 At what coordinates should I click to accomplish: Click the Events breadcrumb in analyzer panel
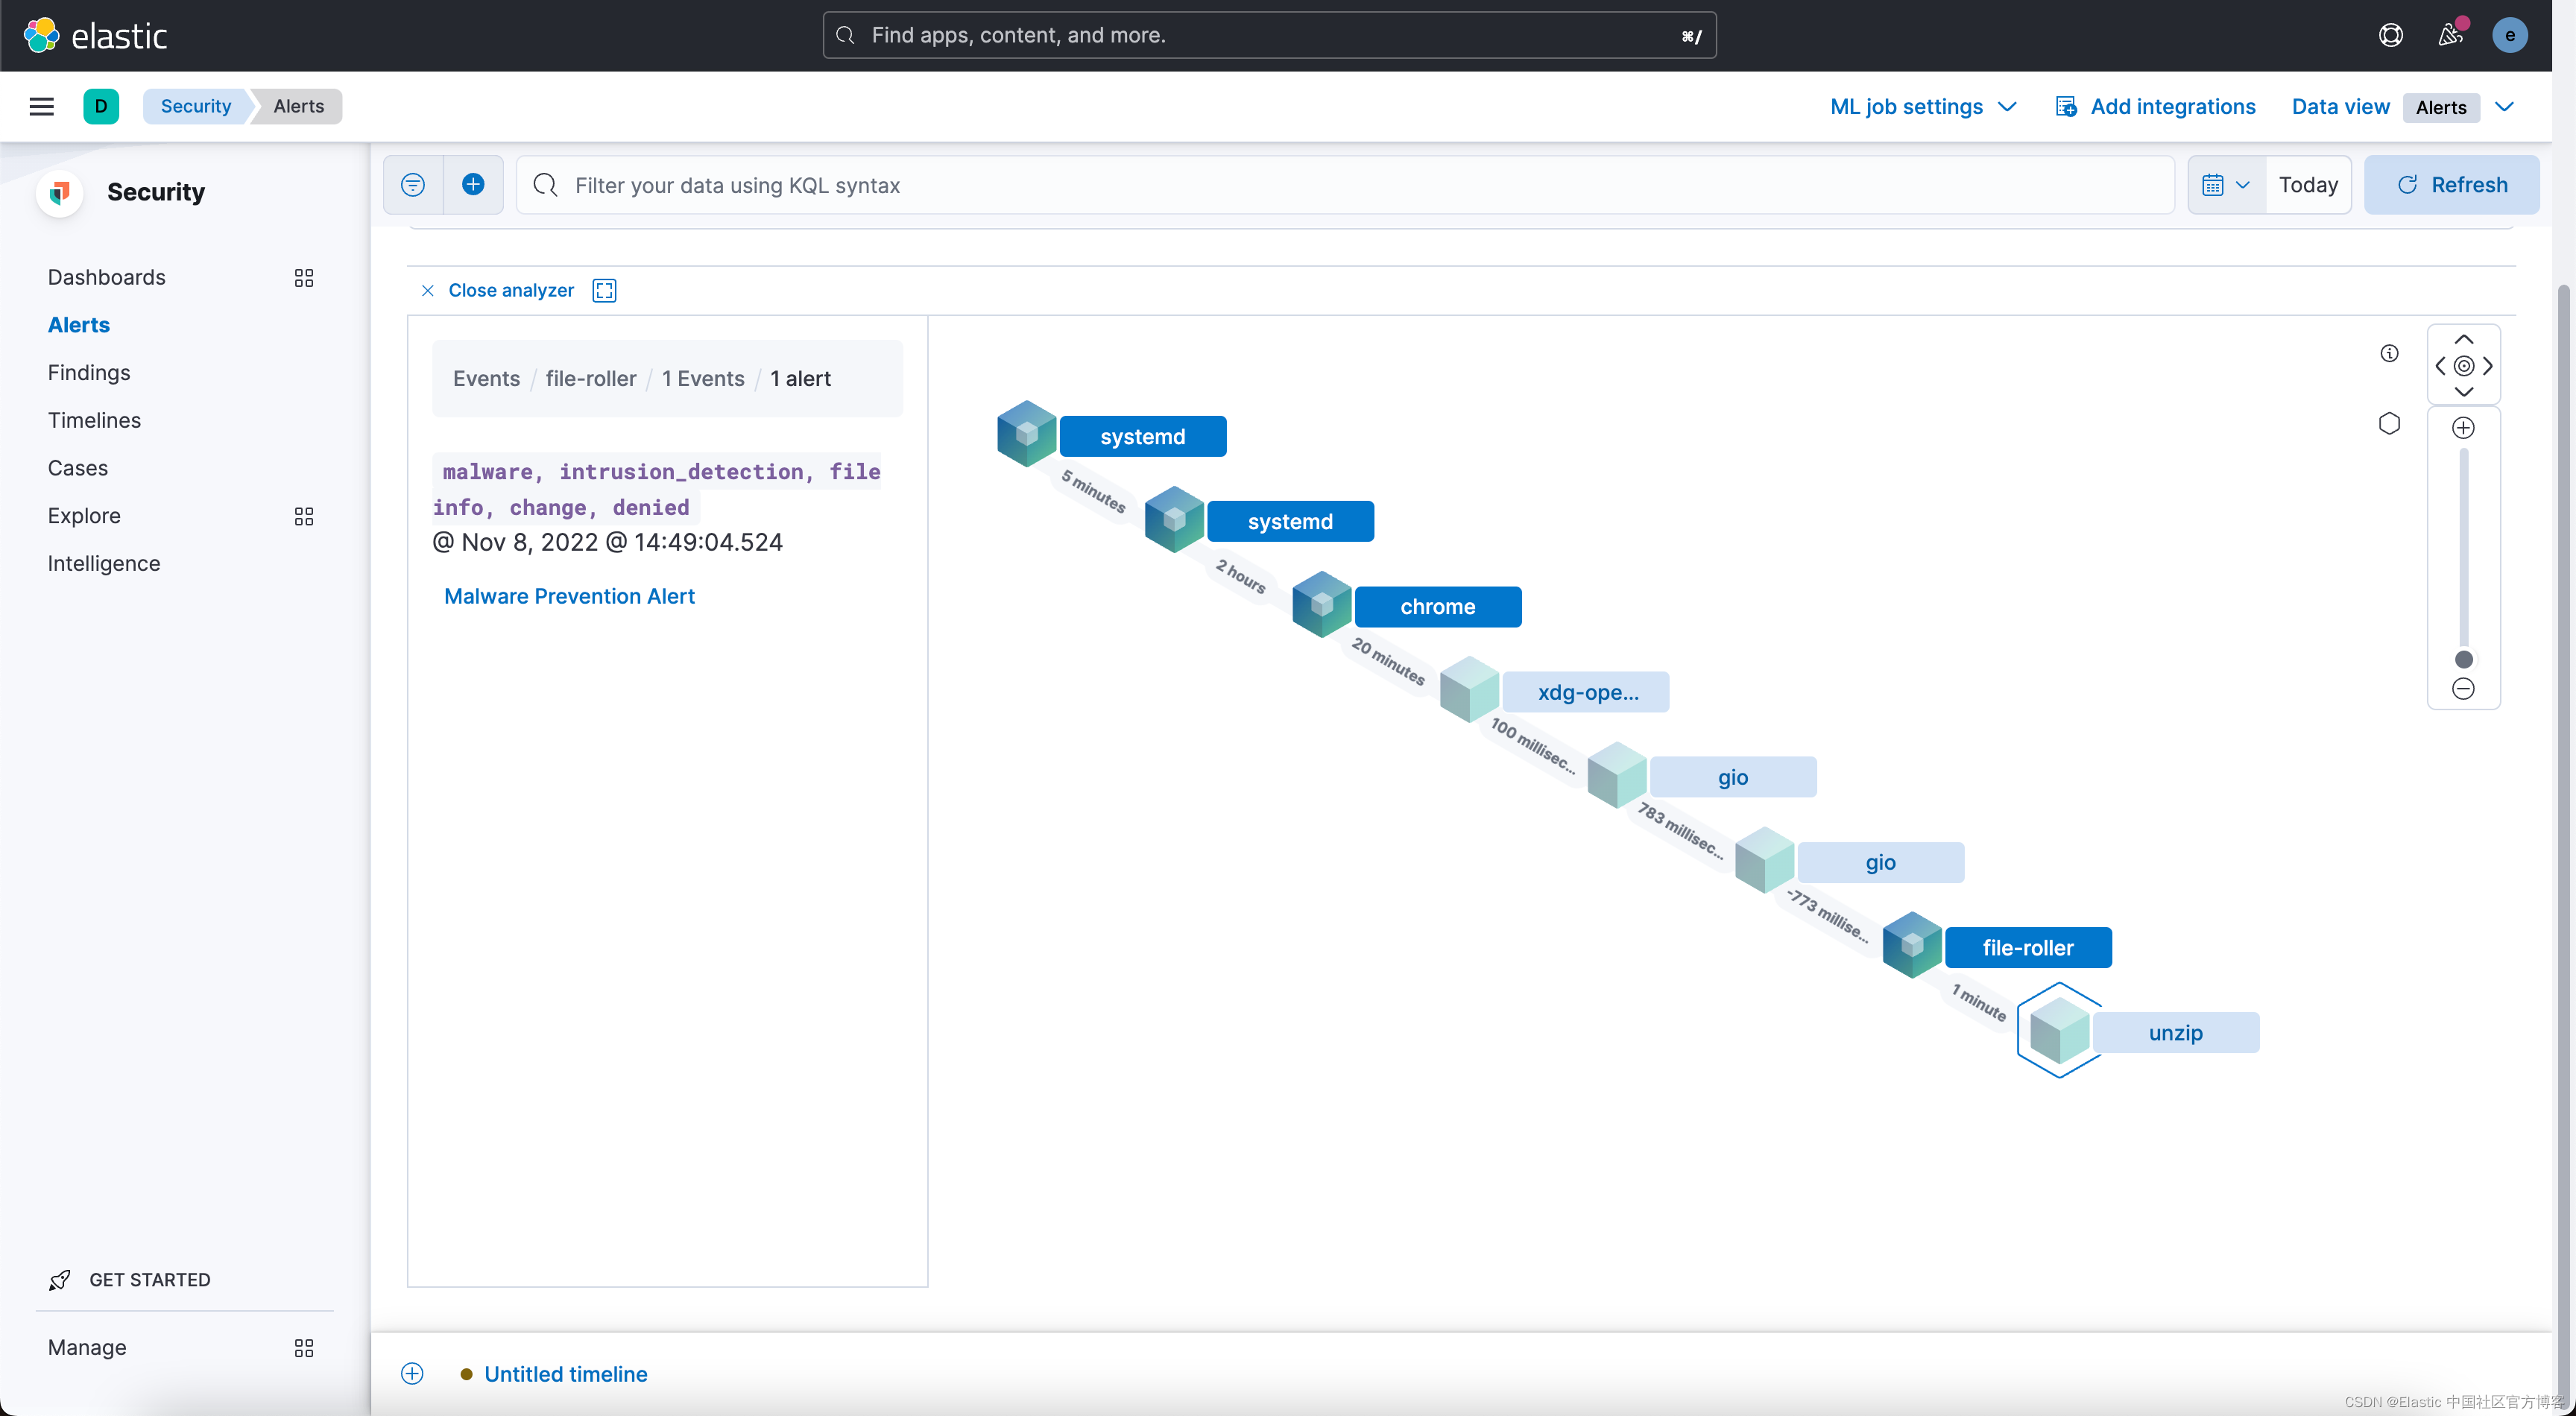(486, 378)
